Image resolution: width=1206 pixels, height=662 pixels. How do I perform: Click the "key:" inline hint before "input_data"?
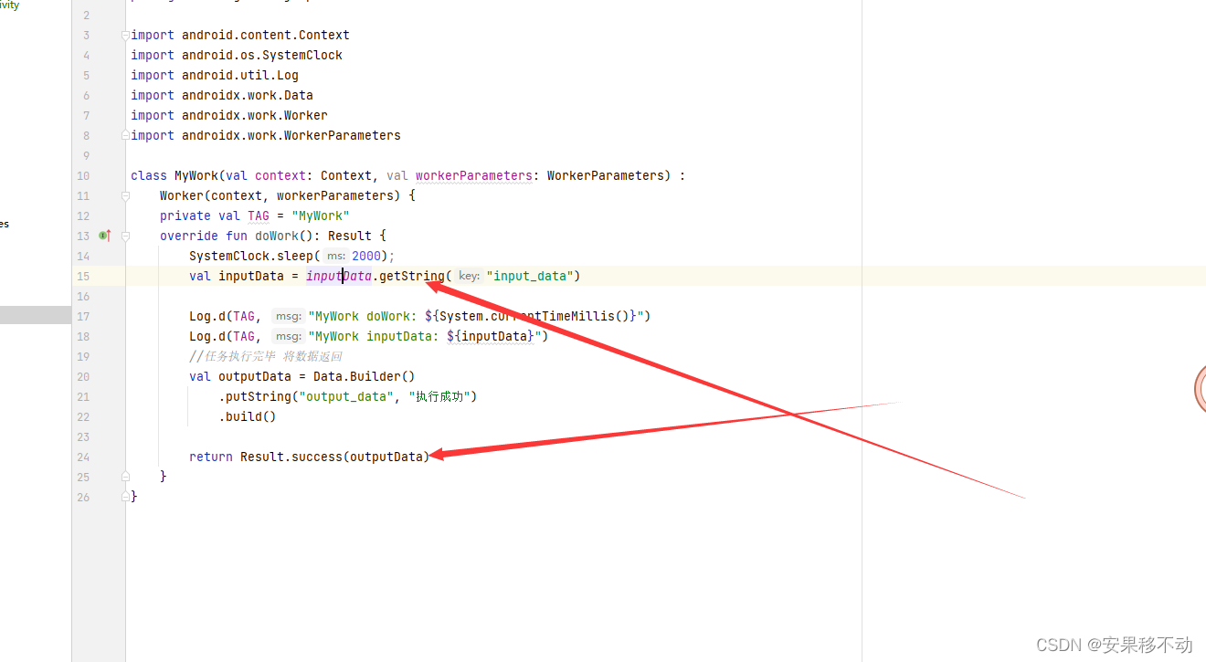click(x=469, y=276)
